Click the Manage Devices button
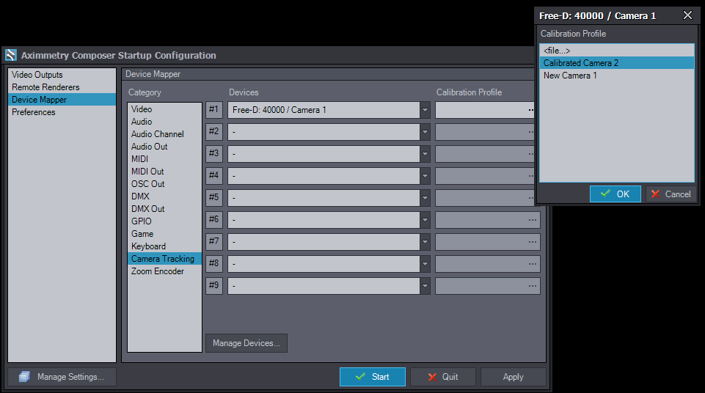This screenshot has width=705, height=393. (x=246, y=343)
